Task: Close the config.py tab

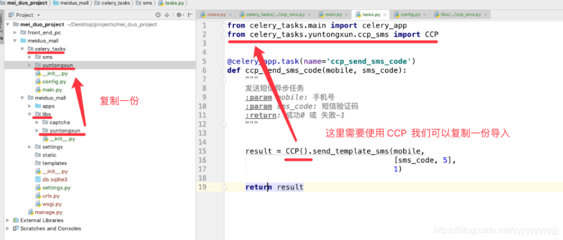Action: pos(425,15)
